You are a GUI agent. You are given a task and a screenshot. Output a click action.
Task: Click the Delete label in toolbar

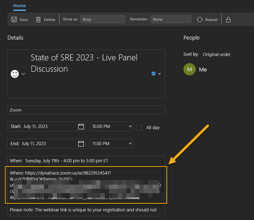(x=50, y=20)
